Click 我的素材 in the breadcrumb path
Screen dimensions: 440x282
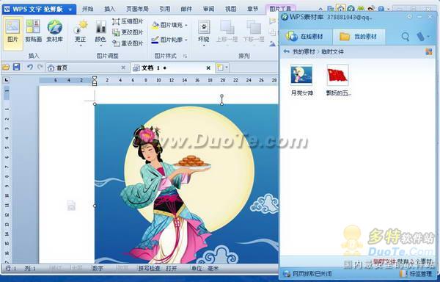click(x=304, y=51)
